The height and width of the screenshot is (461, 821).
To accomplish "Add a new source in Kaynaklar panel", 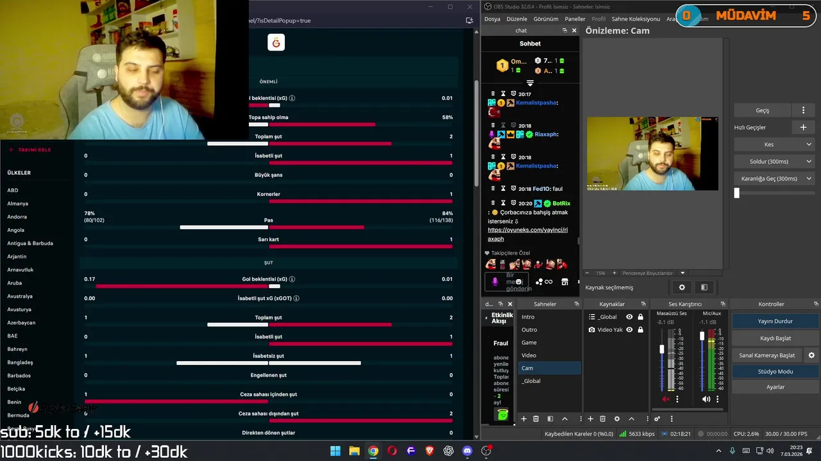I will (590, 419).
